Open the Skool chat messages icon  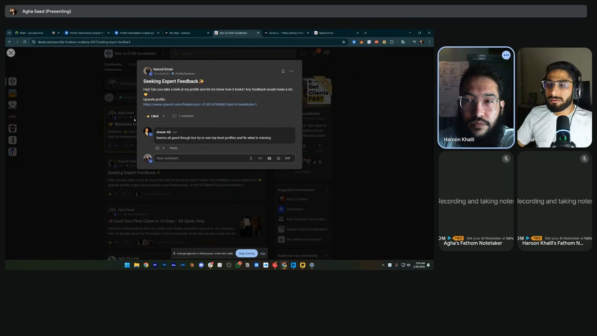coord(303,54)
